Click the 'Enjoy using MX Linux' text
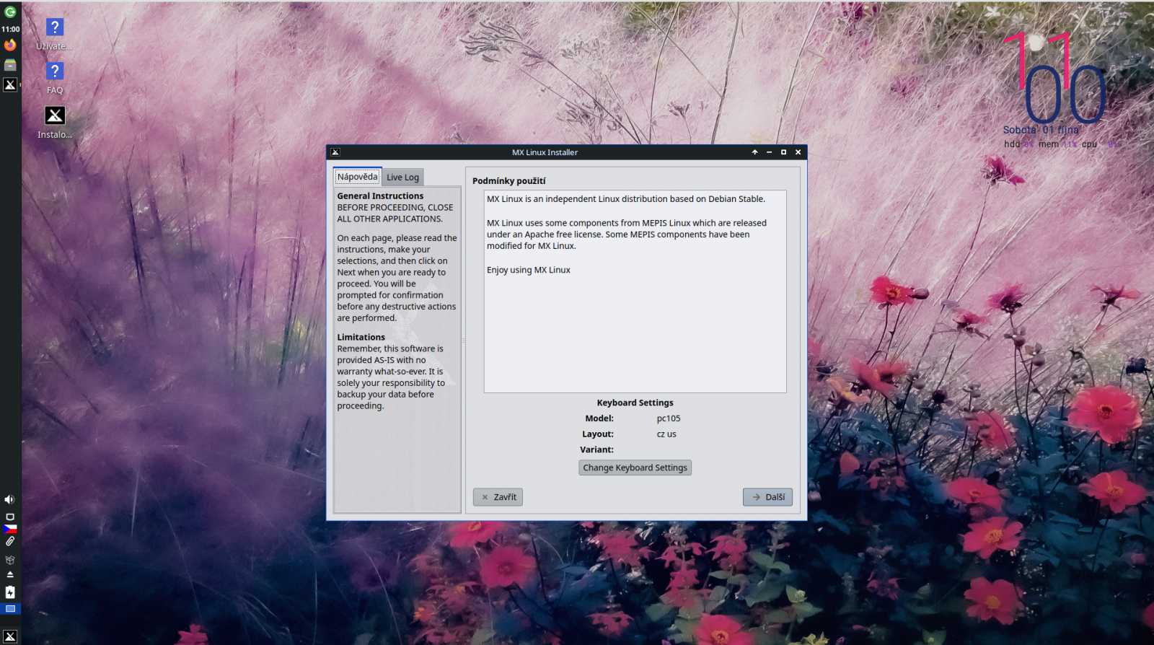This screenshot has width=1154, height=645. click(x=529, y=270)
